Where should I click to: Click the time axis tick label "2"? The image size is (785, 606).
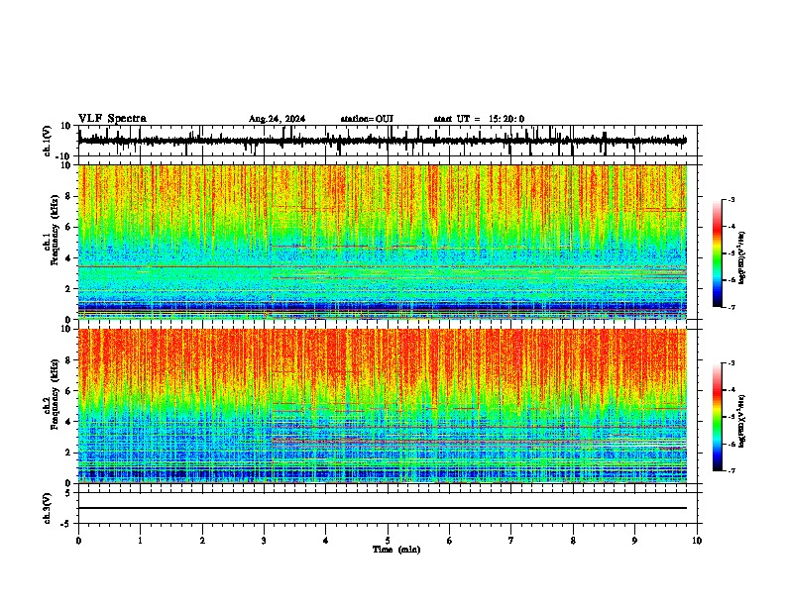(202, 541)
